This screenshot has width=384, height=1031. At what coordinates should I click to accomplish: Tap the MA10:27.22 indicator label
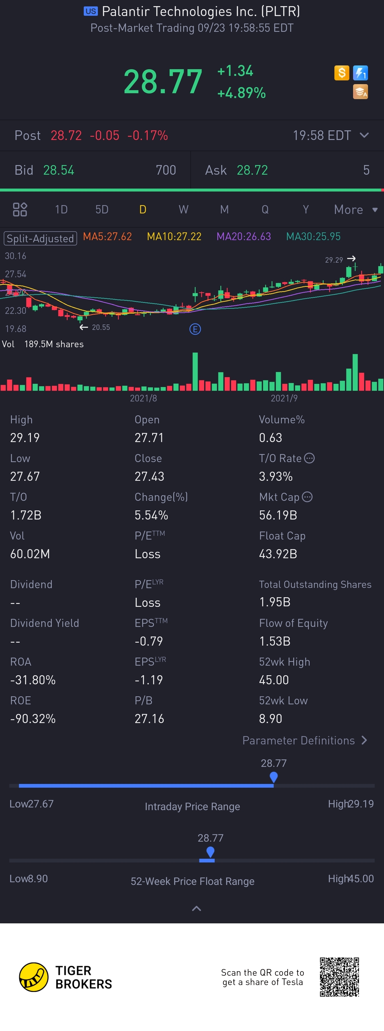[x=174, y=237]
